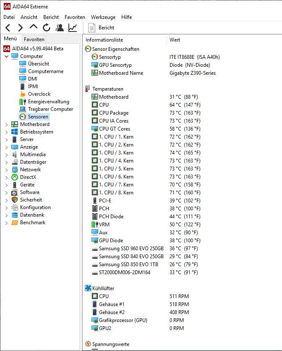
Task: Switch to the Favoriten tab in sidebar
Action: pos(34,39)
